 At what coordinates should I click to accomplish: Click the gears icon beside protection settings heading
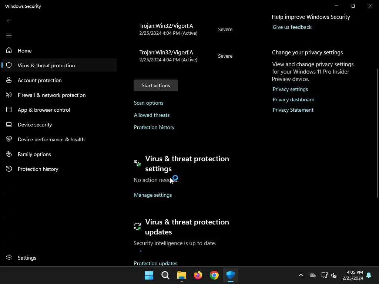coord(137,163)
